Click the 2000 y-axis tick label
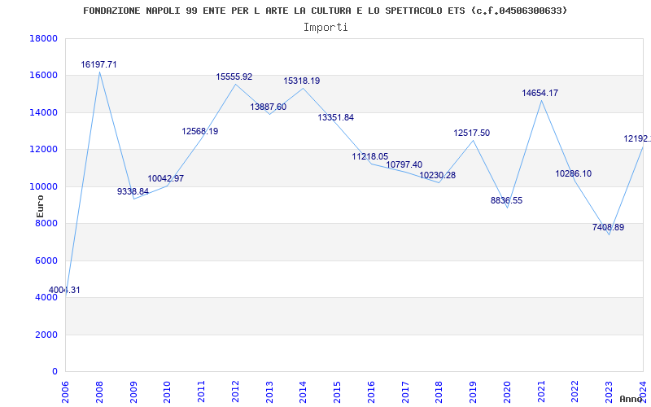This screenshot has width=651, height=407. (46, 335)
